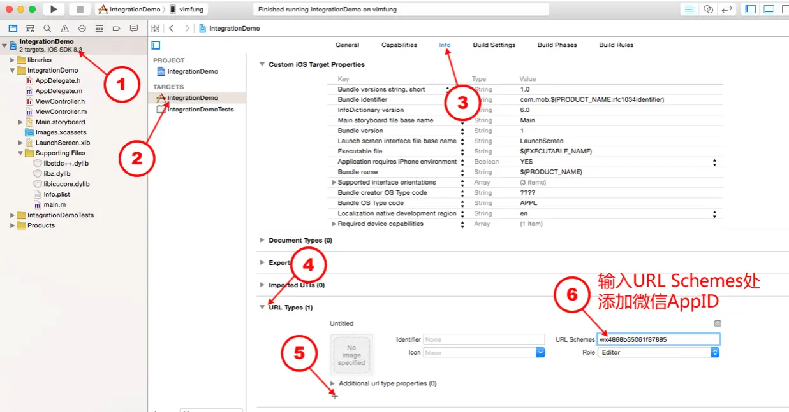Open the Localization region 'en' stepper
This screenshot has width=789, height=412.
pos(714,213)
